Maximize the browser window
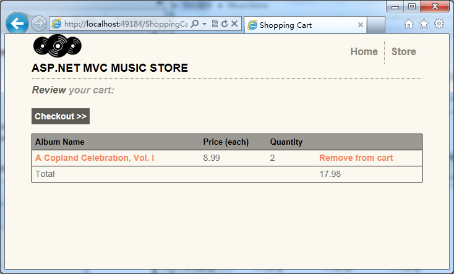The width and height of the screenshot is (454, 274). [x=412, y=6]
